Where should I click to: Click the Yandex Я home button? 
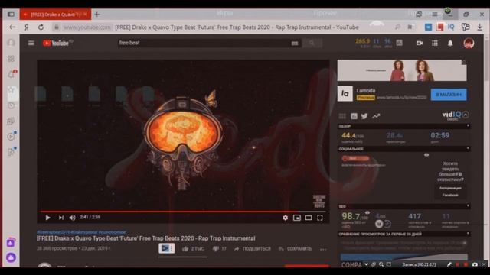point(27,27)
